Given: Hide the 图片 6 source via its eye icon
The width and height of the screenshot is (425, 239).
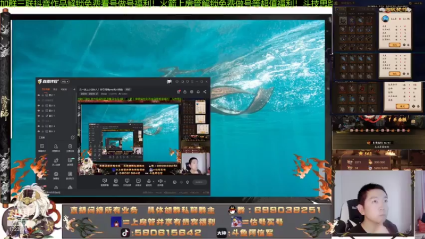Looking at the screenshot, I should click(38, 105).
